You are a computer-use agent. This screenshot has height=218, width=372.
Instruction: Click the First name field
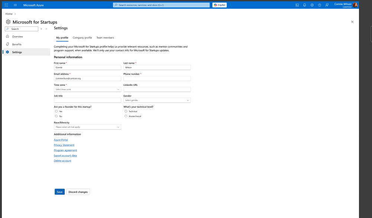[x=87, y=67]
